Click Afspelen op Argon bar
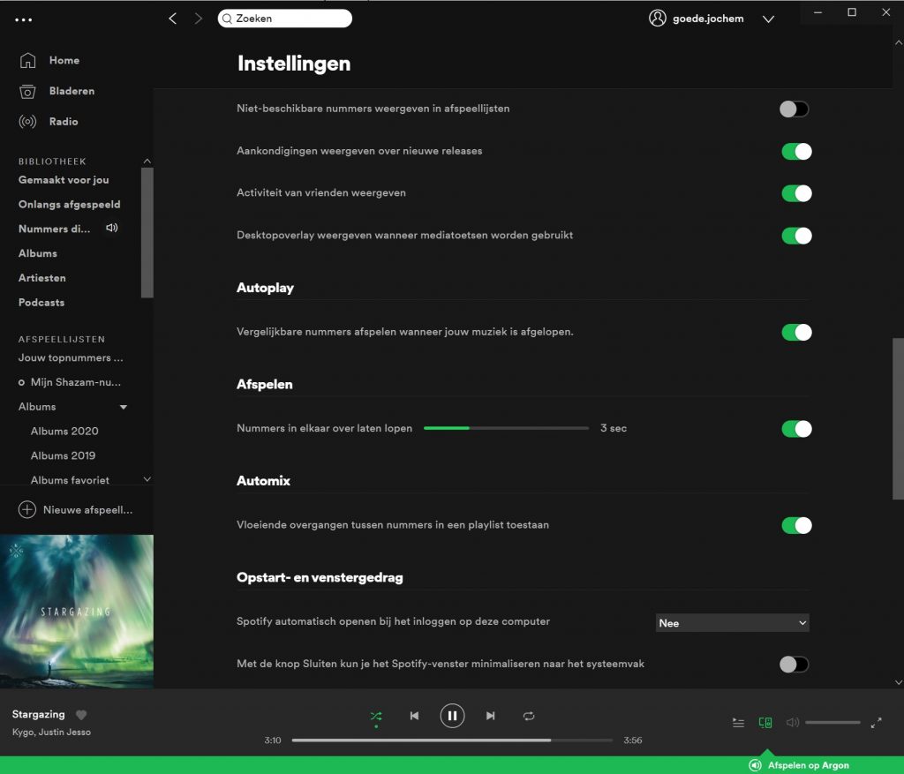Viewport: 904px width, 774px height. pyautogui.click(x=809, y=765)
